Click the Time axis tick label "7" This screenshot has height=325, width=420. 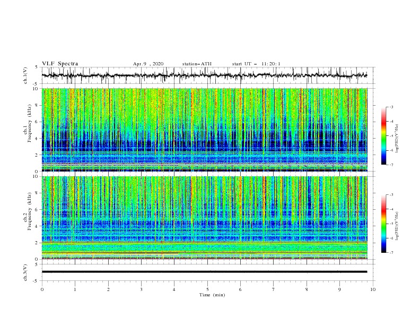pos(274,289)
